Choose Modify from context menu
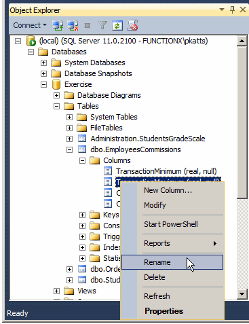Image resolution: width=249 pixels, height=324 pixels. 172,205
